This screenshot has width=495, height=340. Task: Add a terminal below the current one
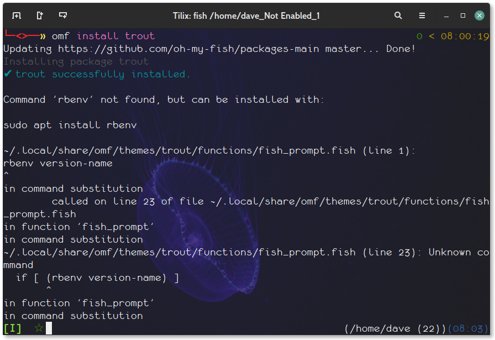coord(62,15)
